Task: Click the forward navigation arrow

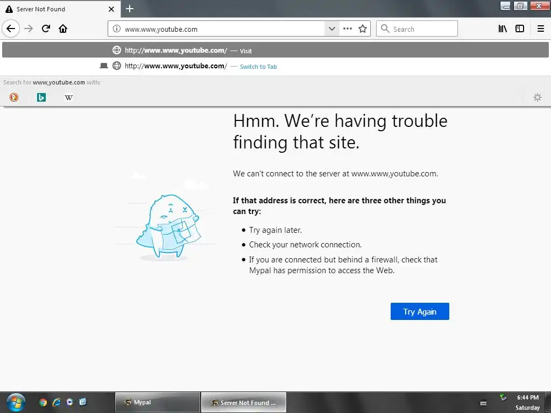Action: coord(29,29)
